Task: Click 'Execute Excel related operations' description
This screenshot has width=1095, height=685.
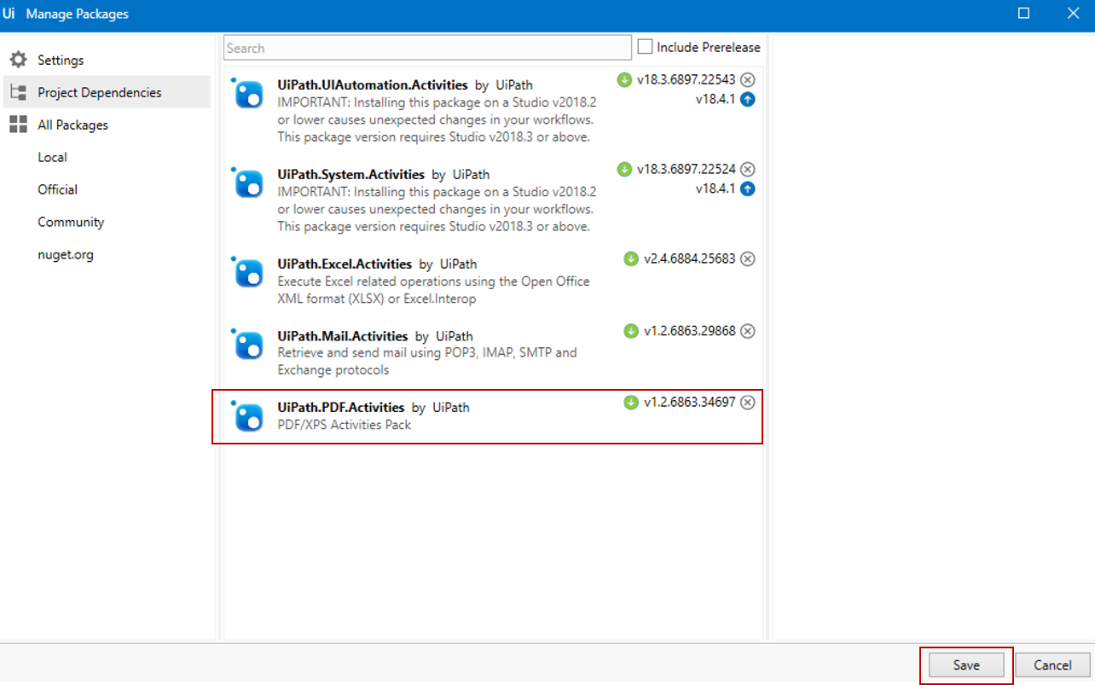Action: 433,289
